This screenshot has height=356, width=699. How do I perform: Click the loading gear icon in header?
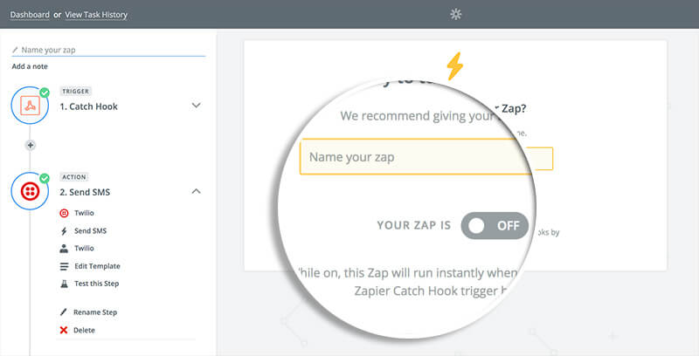click(455, 14)
